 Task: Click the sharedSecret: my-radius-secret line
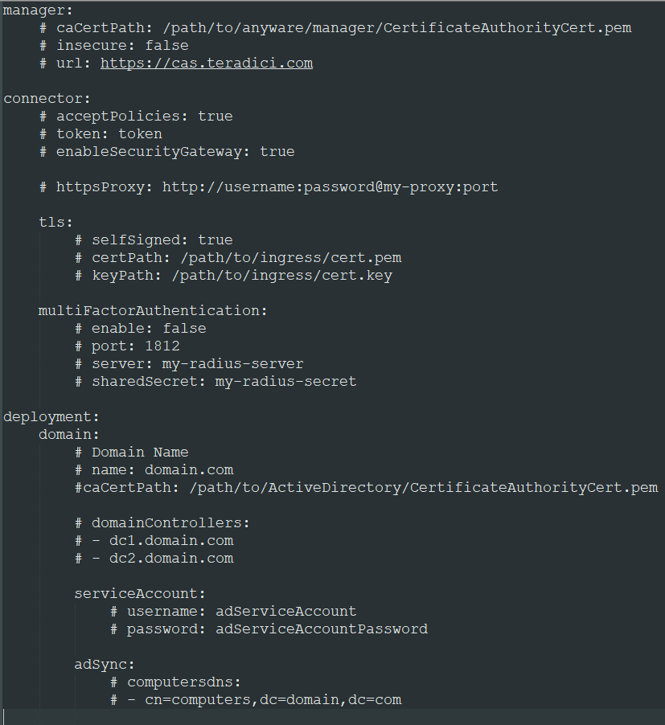coord(216,382)
